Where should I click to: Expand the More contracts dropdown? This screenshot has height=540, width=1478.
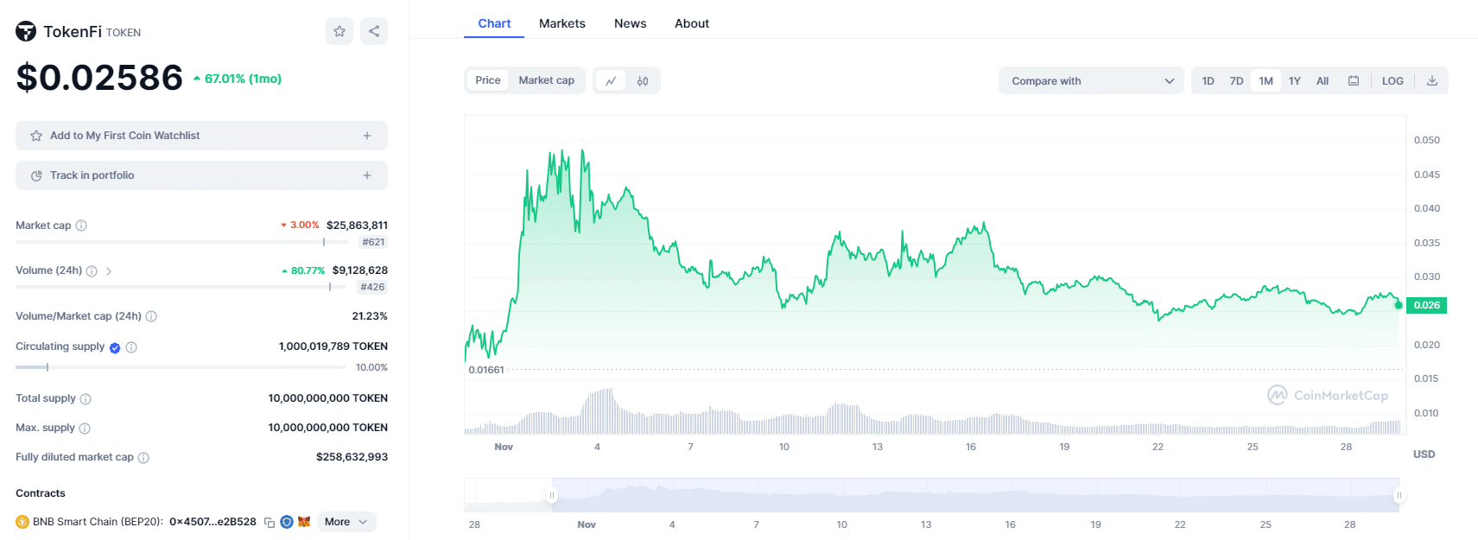point(346,522)
